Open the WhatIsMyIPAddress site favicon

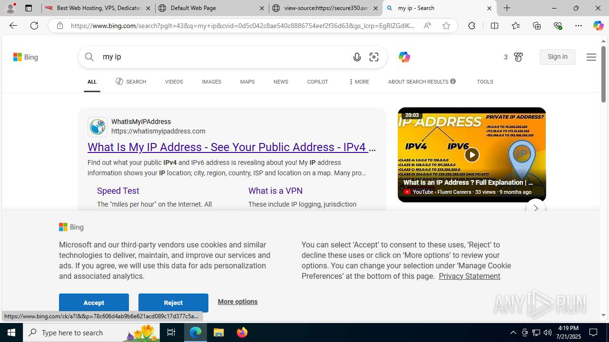point(98,127)
